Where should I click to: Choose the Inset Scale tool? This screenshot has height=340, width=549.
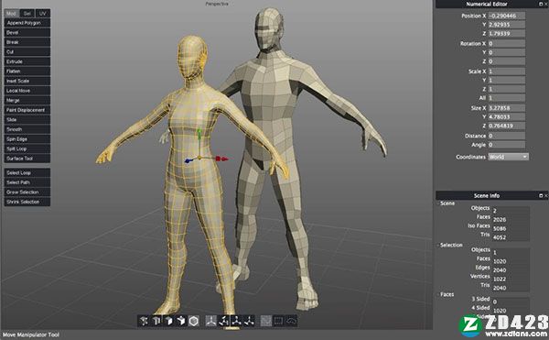click(27, 81)
